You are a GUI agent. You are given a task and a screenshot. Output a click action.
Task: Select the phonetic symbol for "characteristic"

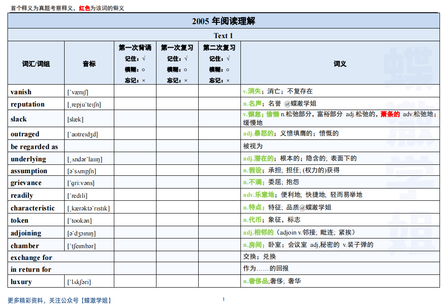(89, 208)
